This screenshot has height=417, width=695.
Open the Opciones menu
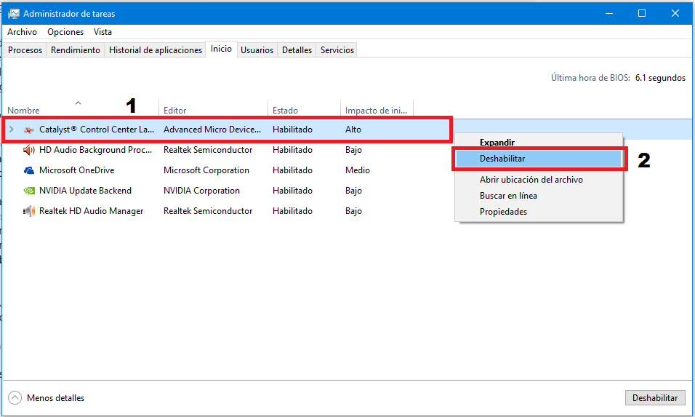coord(65,32)
